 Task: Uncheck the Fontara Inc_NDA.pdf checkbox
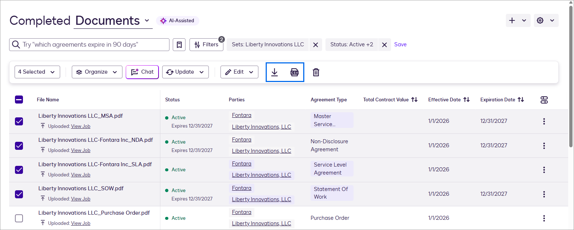19,146
